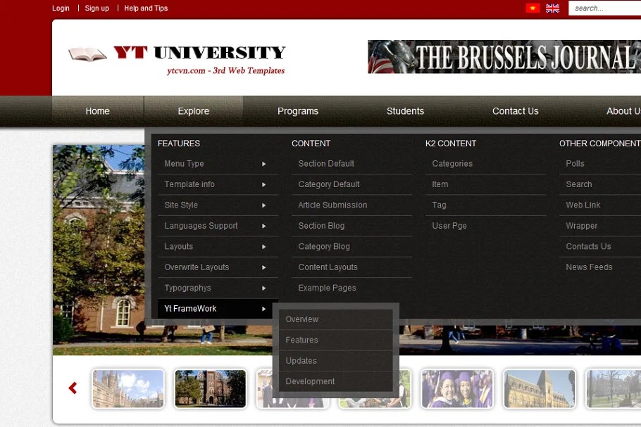Select the graduates in purple gowns thumbnail
641x427 pixels.
(x=457, y=388)
